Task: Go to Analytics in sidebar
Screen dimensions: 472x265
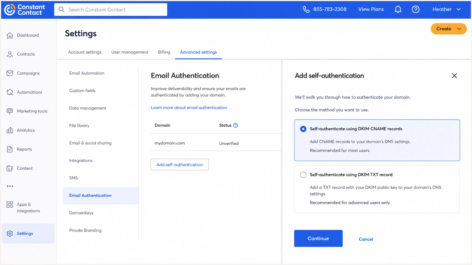Action: (26, 130)
